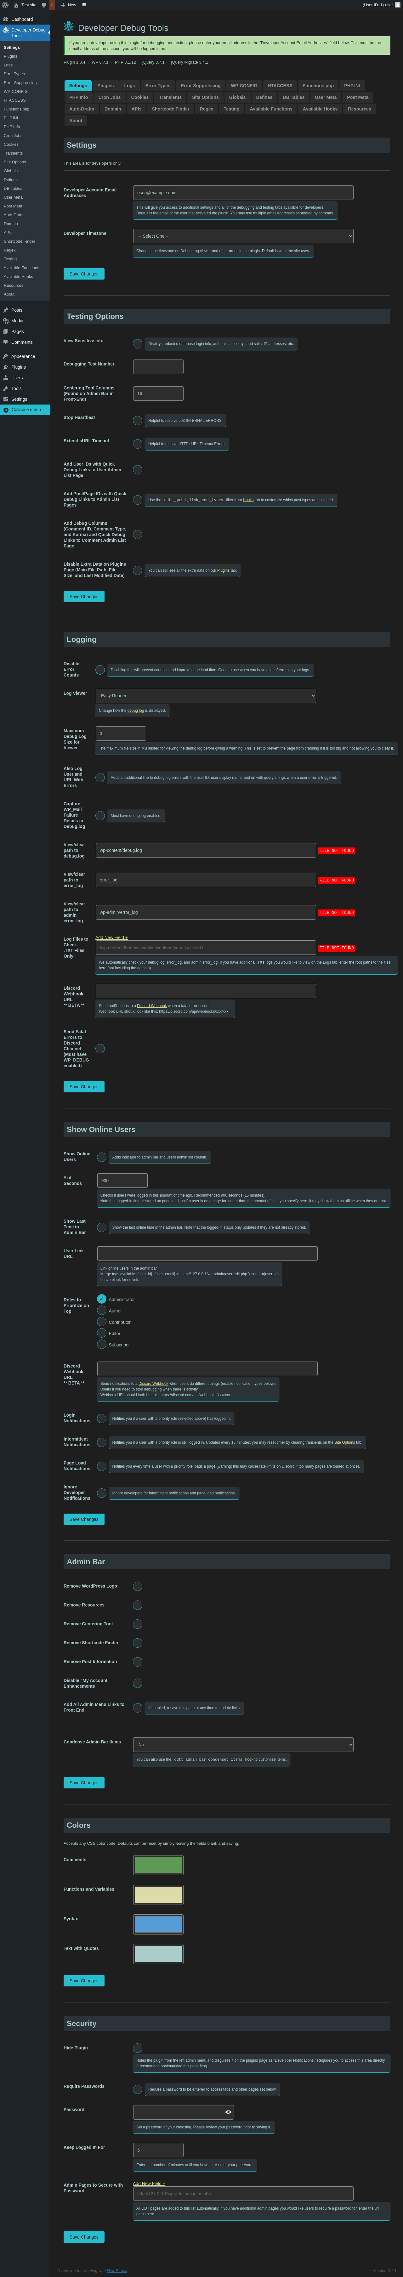Toggle password visibility eye icon

click(x=228, y=2112)
